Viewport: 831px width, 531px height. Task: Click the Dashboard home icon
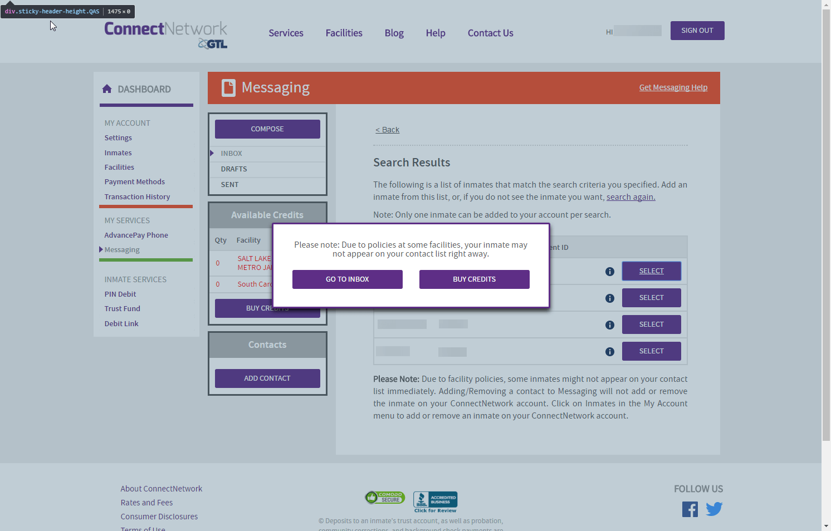(107, 89)
